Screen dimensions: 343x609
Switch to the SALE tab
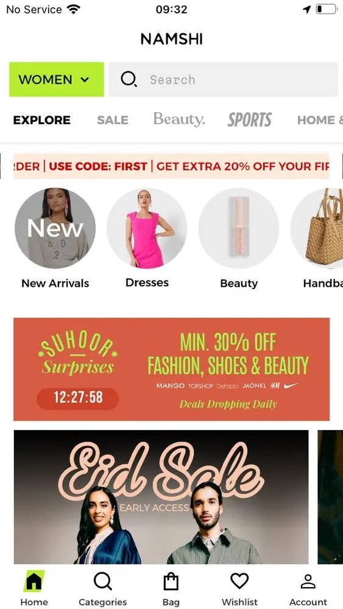(113, 120)
